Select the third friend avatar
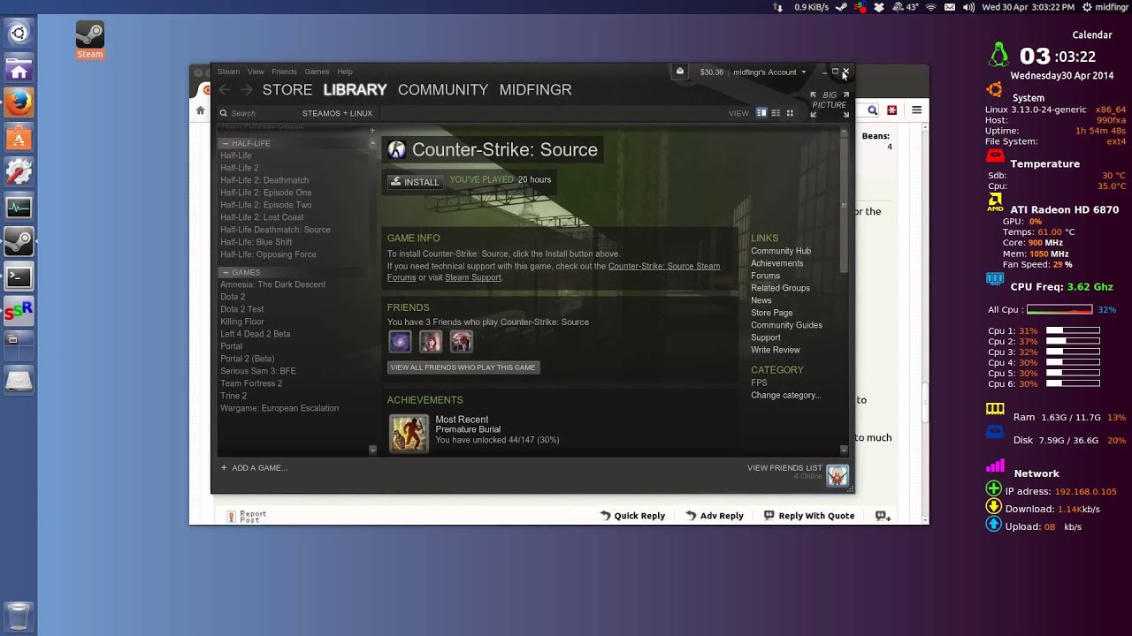Image resolution: width=1132 pixels, height=636 pixels. click(x=462, y=342)
